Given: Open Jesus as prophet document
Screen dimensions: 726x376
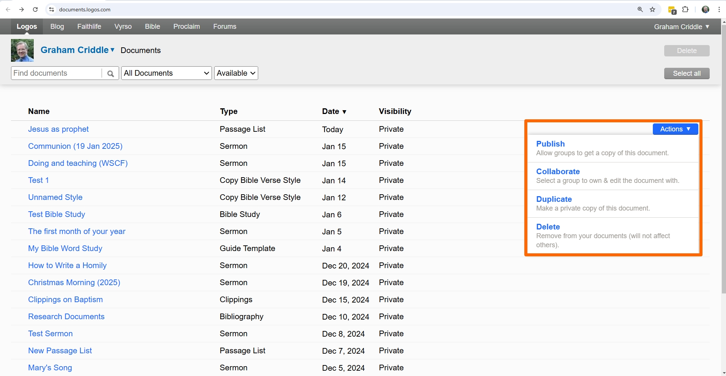Looking at the screenshot, I should 58,129.
